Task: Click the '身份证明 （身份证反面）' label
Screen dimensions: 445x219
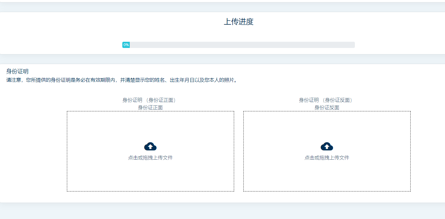Action: [327, 100]
